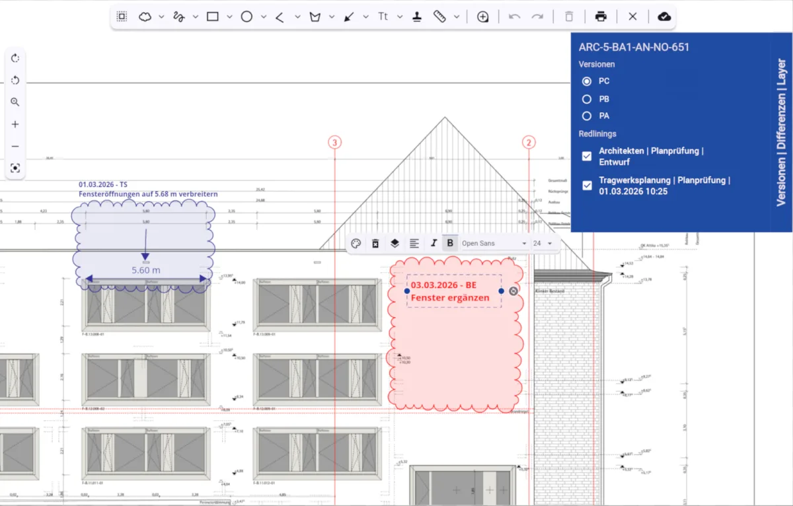Click the zoom-area magnifier in top toolbar
The width and height of the screenshot is (793, 506).
(483, 17)
